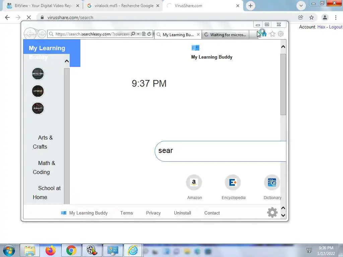
Task: Open Encyclopedia shortcut icon
Action: click(233, 182)
